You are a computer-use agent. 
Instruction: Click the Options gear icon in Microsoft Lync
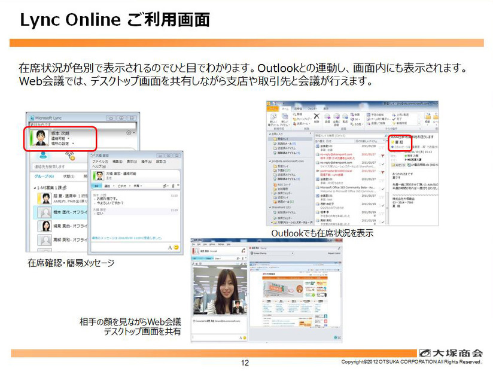pos(129,133)
